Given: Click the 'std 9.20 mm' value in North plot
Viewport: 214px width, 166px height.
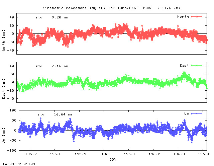Looking at the screenshot, I should [x=52, y=17].
